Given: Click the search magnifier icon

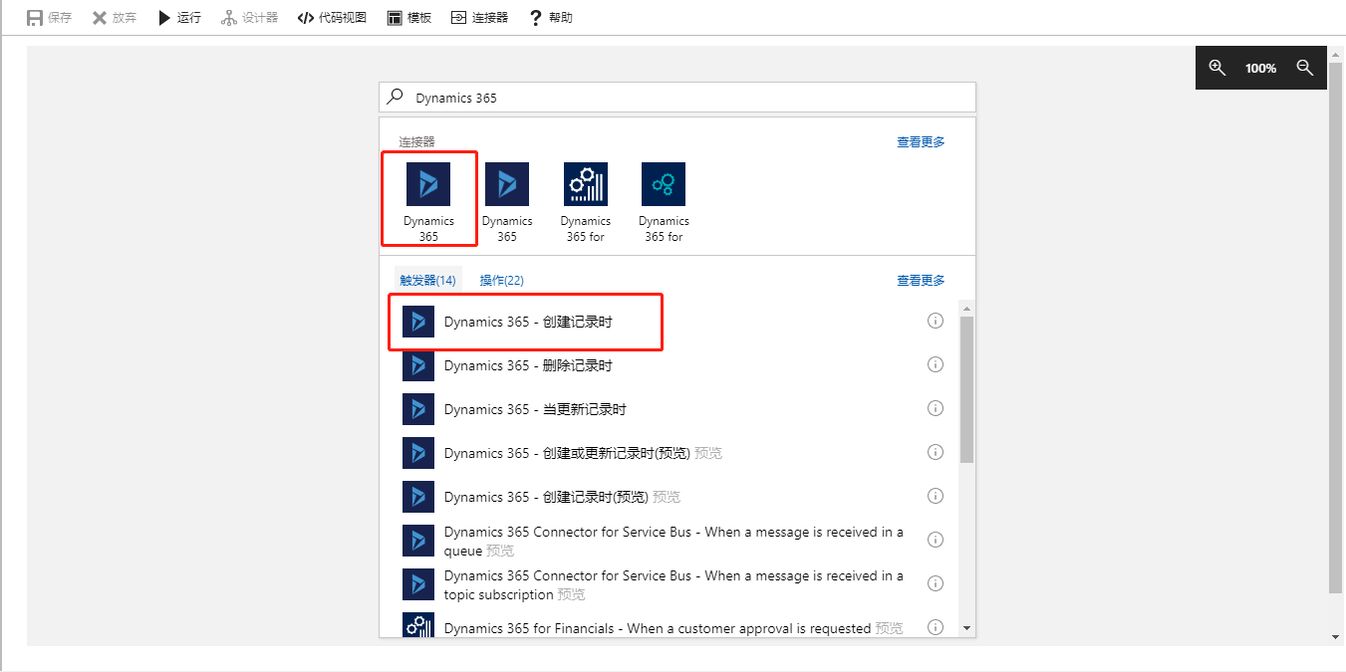Looking at the screenshot, I should 396,97.
